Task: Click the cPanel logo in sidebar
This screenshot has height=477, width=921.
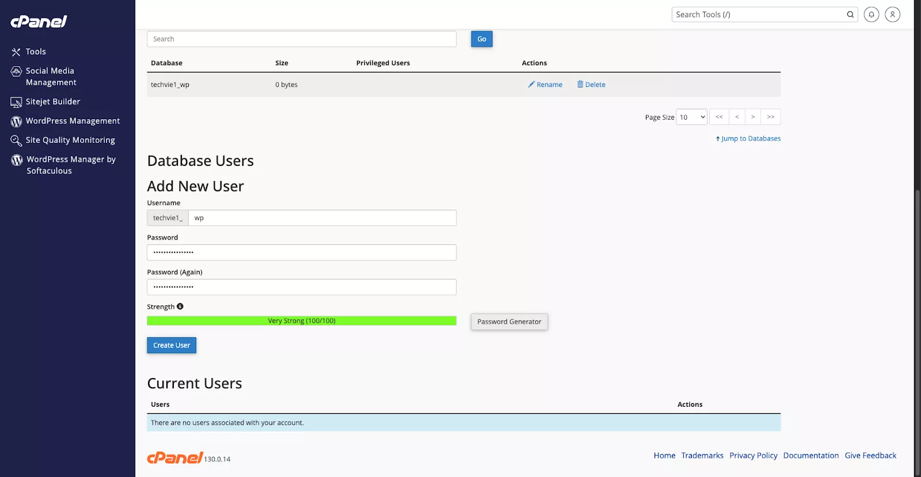Action: tap(39, 22)
